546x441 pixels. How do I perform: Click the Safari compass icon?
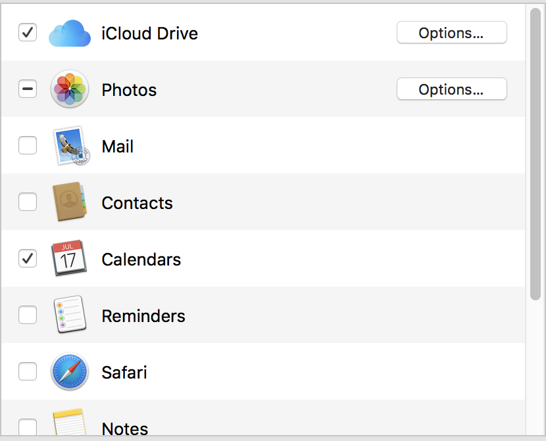tap(70, 371)
